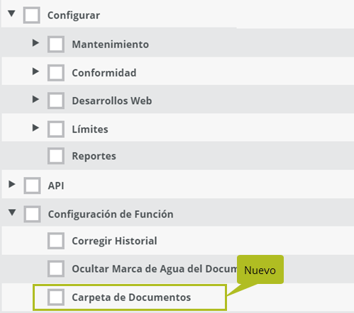
Task: Expand the Conformidad node arrow
Action: coord(35,72)
